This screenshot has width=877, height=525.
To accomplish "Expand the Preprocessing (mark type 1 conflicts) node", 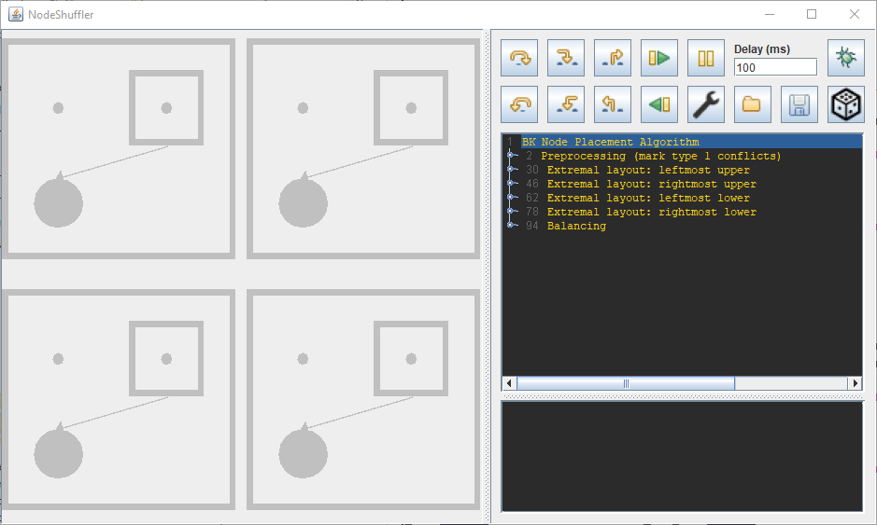I will [511, 156].
